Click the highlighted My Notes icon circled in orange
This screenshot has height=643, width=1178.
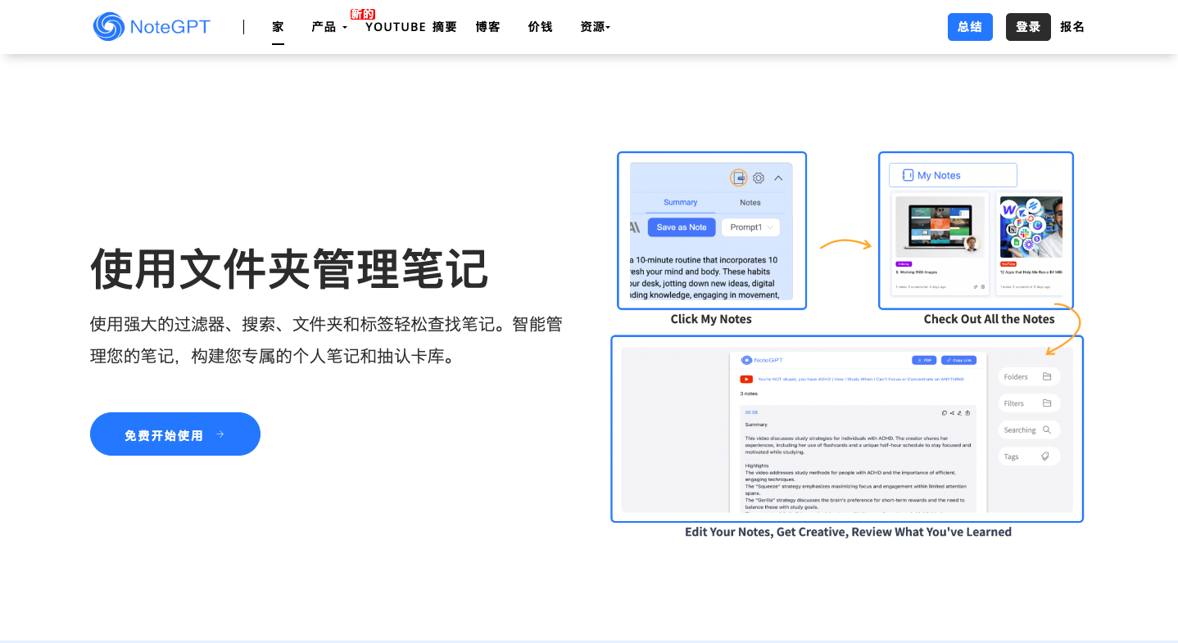[738, 178]
